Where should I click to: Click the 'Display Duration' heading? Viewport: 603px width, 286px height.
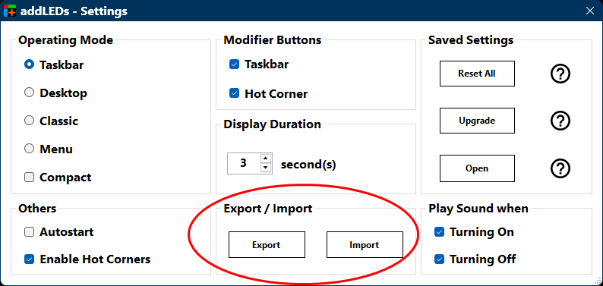pyautogui.click(x=273, y=124)
